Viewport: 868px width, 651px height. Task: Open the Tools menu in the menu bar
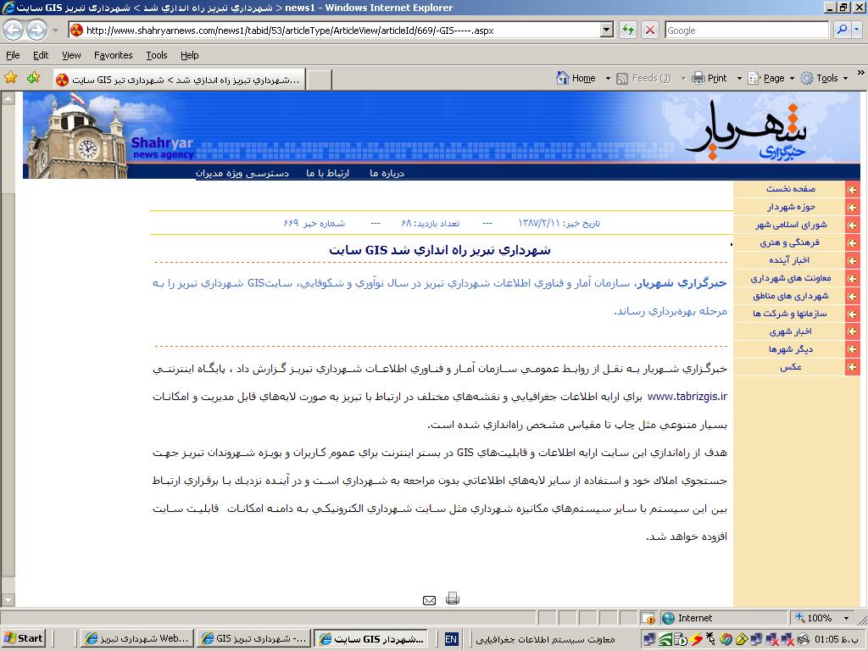click(x=157, y=55)
